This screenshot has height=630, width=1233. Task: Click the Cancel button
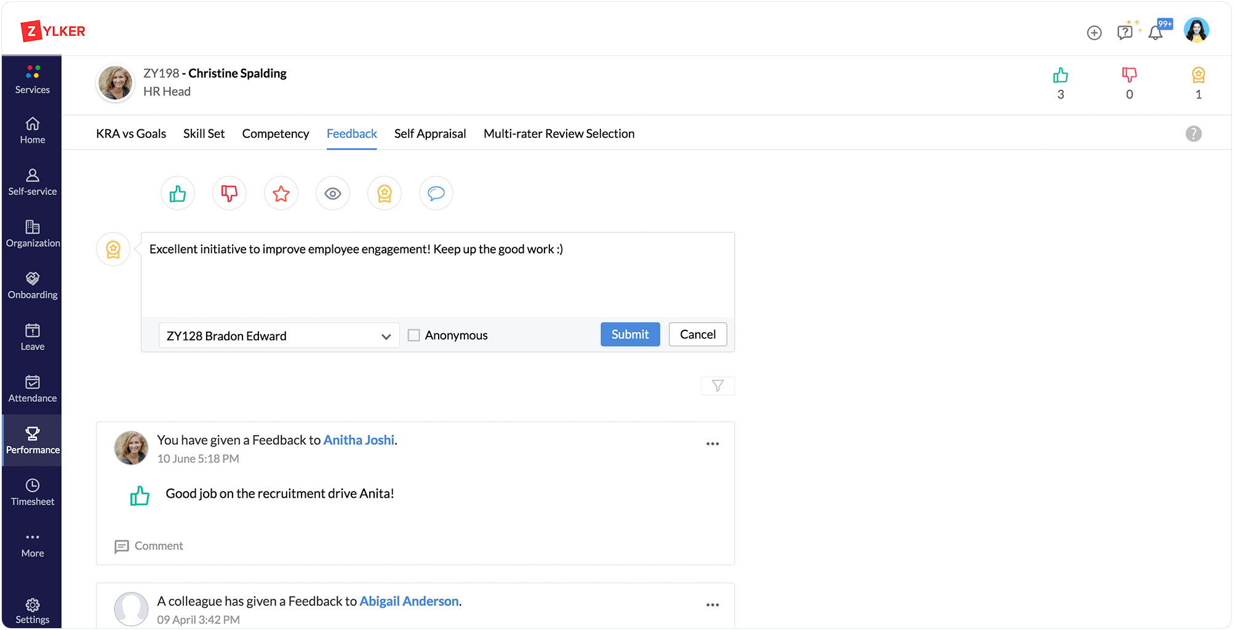click(698, 334)
